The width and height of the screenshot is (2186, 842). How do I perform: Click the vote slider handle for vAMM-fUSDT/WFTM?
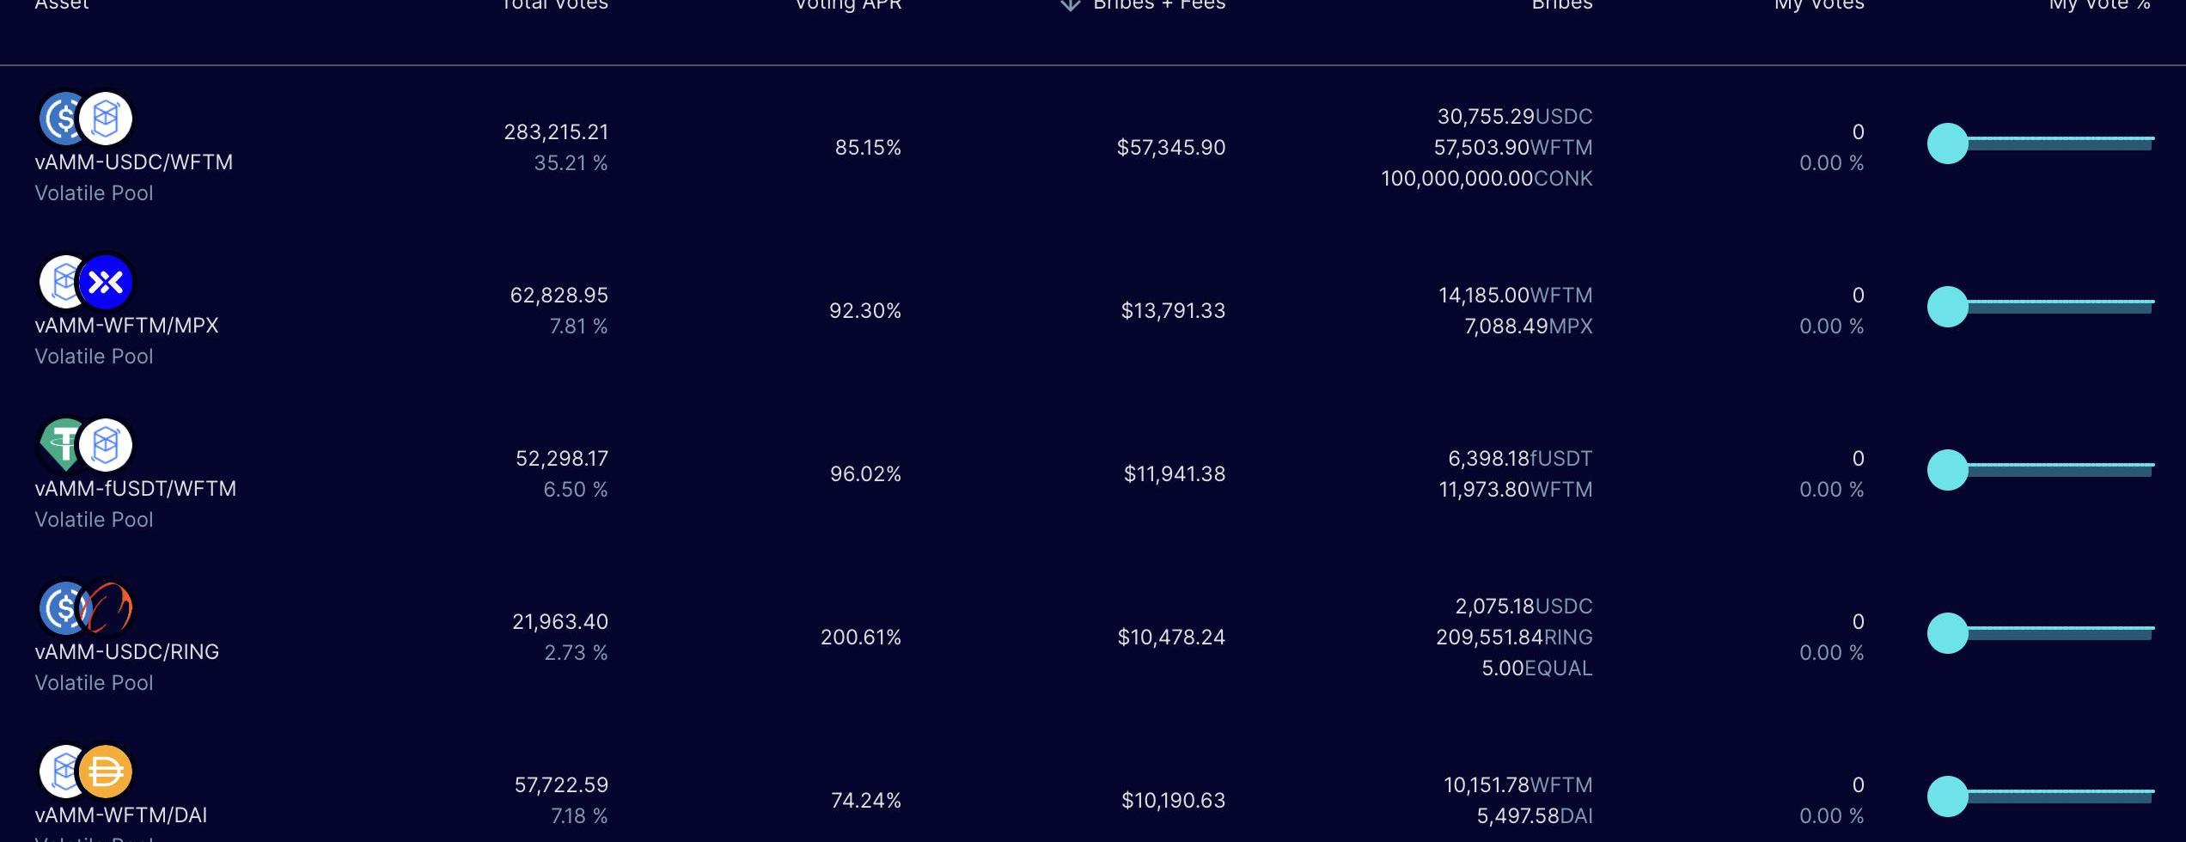(x=1948, y=470)
